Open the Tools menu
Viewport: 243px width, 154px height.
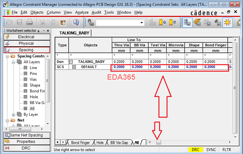tap(109, 12)
